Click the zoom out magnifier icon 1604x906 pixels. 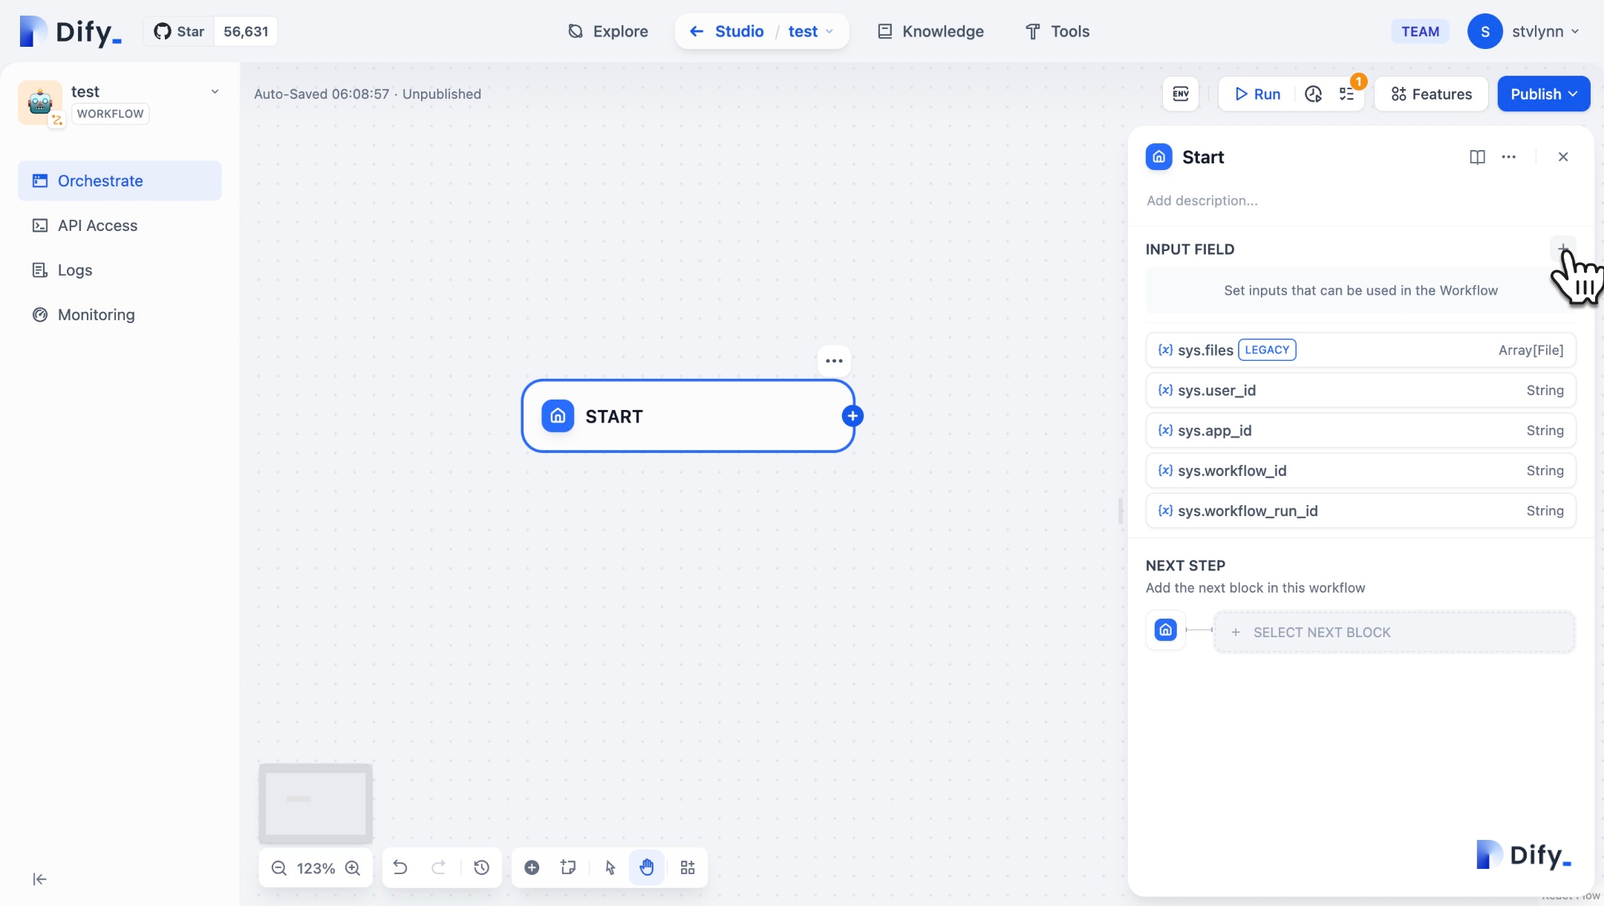pyautogui.click(x=279, y=867)
